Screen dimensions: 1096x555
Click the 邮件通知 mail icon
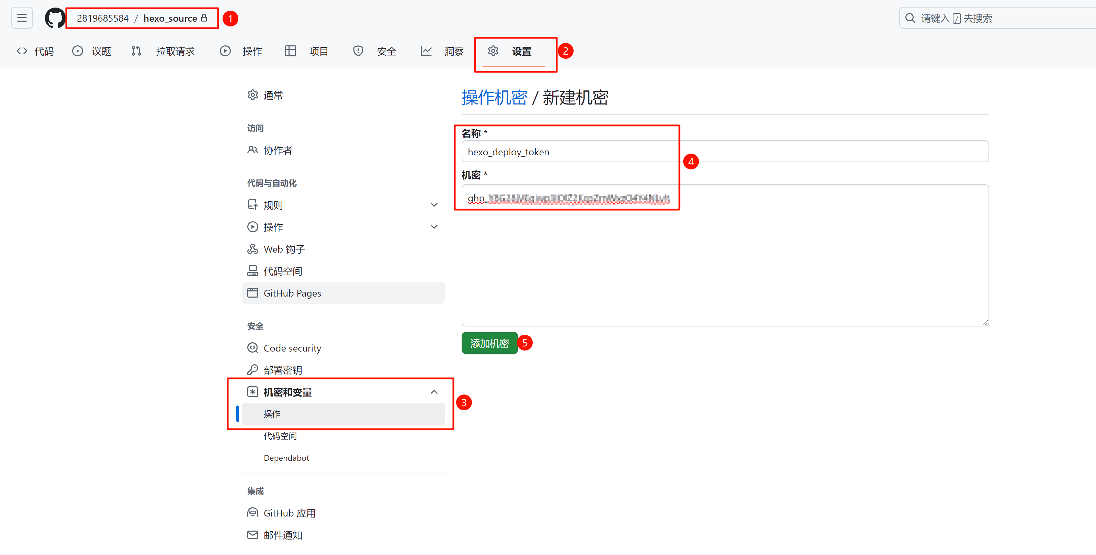click(x=253, y=535)
